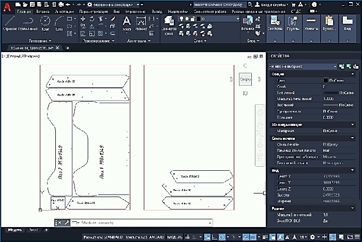Viewport: 362px width, 242px height.
Task: Switch to the Лист1 layout tab
Action: pyautogui.click(x=33, y=229)
